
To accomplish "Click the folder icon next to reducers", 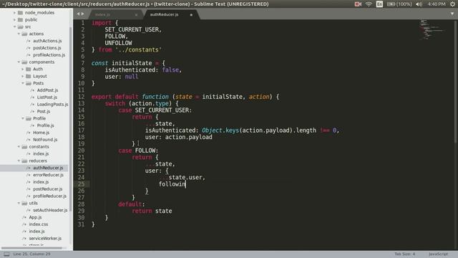I will (24, 161).
